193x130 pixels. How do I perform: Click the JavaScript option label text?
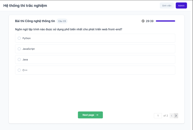point(28,49)
